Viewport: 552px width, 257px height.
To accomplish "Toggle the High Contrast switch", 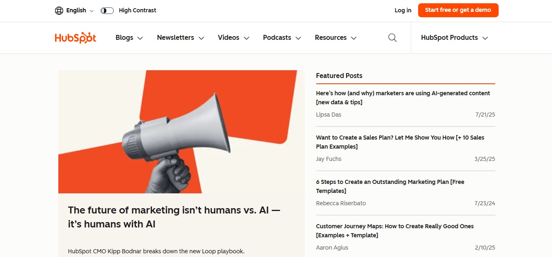I will pos(107,11).
